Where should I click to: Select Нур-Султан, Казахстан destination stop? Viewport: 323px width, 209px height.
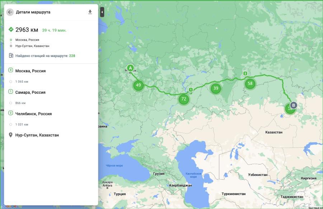[x=37, y=135]
